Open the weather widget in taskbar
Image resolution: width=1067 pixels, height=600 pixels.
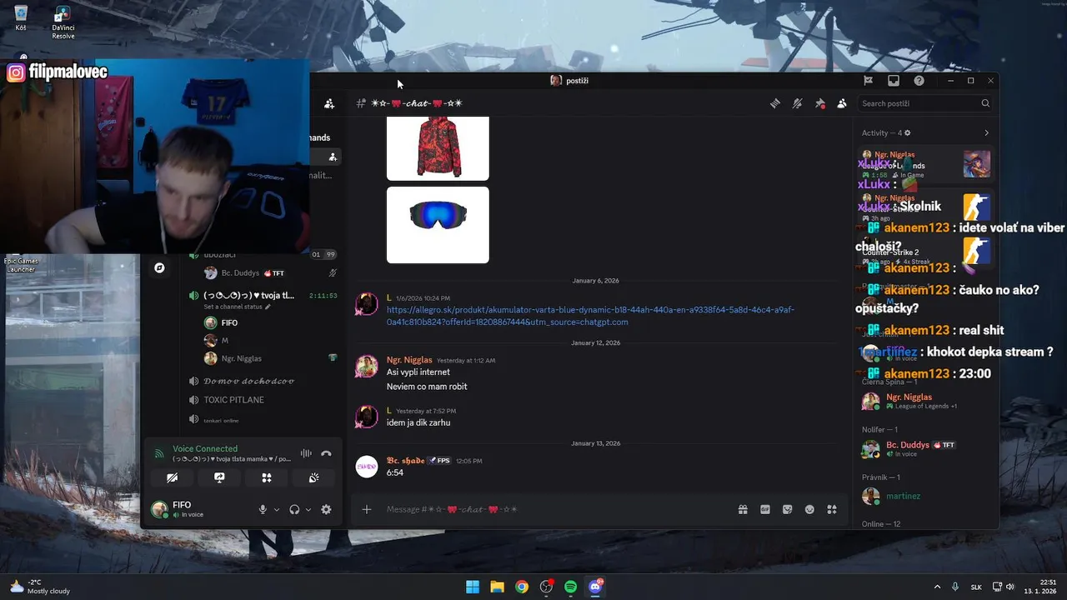pyautogui.click(x=40, y=587)
